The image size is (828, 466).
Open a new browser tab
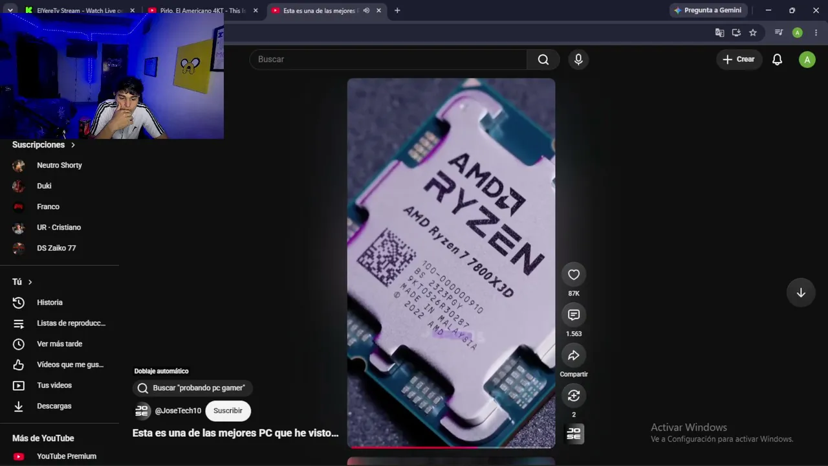pos(397,10)
